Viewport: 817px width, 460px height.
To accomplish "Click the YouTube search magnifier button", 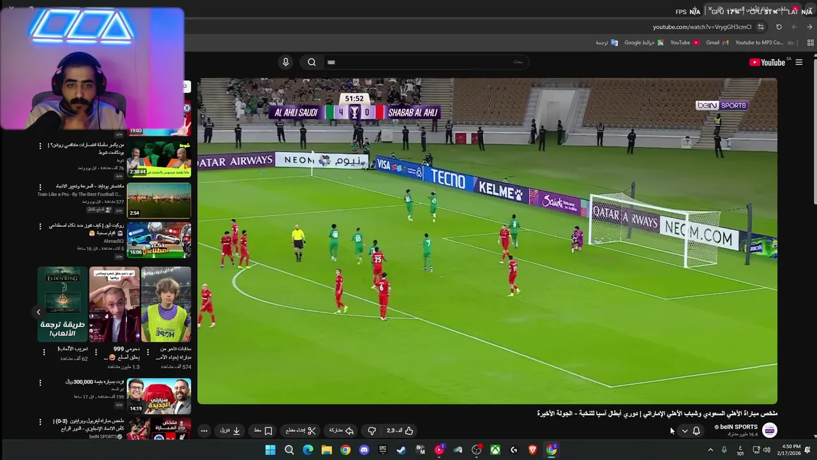I will click(x=311, y=62).
